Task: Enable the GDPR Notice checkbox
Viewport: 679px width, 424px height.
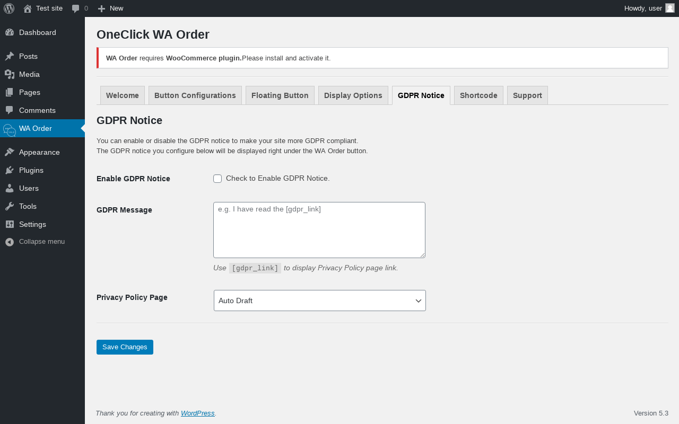Action: 217,179
